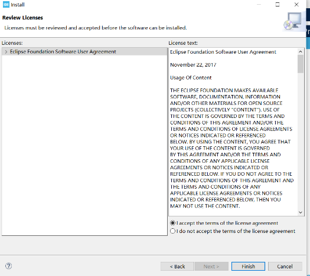
Task: Click the Cancel button
Action: pos(285,267)
